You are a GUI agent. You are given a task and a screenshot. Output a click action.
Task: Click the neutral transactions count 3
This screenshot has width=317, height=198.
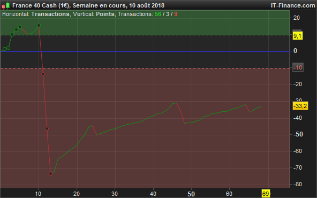click(168, 14)
